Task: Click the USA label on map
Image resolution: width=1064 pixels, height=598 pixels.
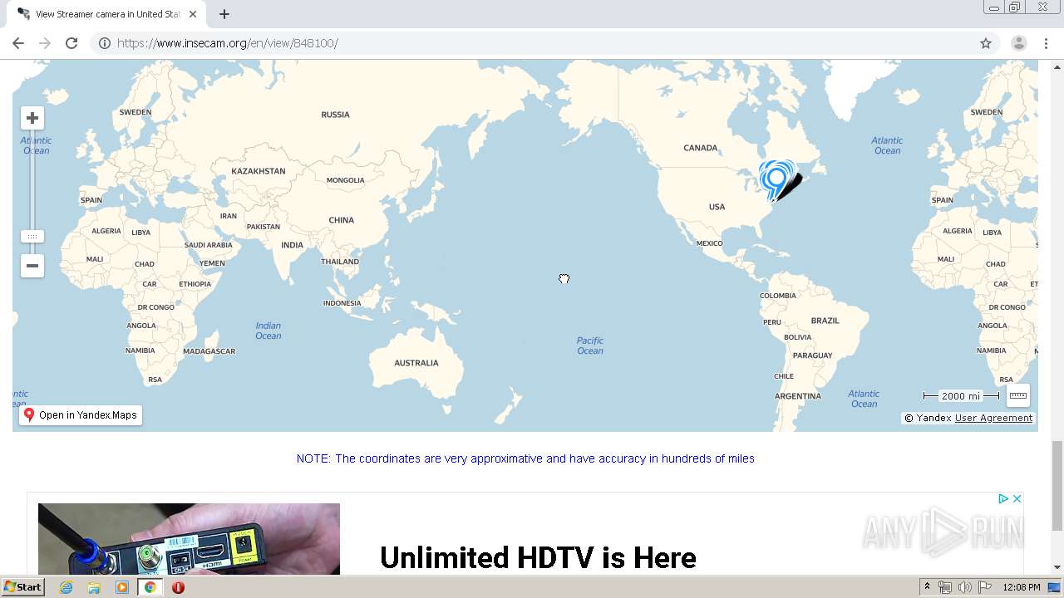Action: coord(717,207)
